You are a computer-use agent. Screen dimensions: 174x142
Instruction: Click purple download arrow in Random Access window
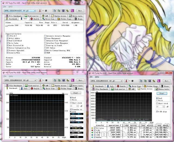pos(159,81)
